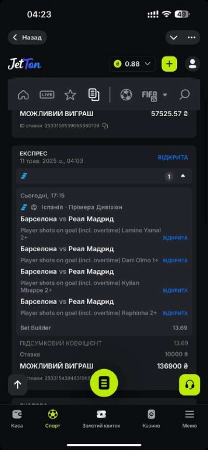Open the bet history documents icon

[x=94, y=94]
